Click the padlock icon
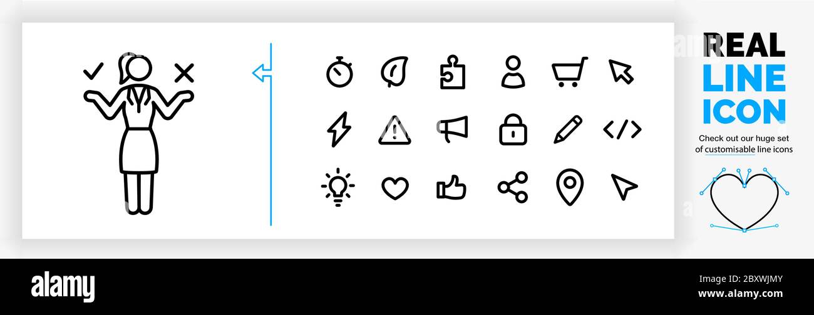Image resolution: width=814 pixels, height=315 pixels. (513, 129)
